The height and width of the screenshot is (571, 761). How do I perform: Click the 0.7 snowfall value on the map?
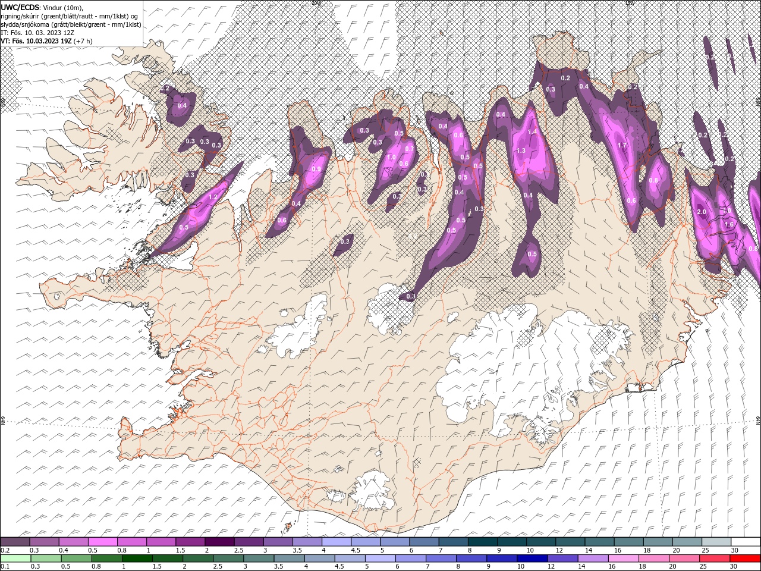tap(409, 149)
